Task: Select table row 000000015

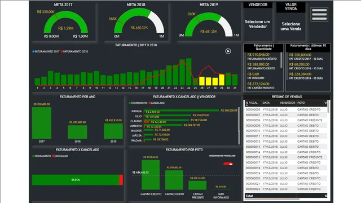Action: (286, 157)
